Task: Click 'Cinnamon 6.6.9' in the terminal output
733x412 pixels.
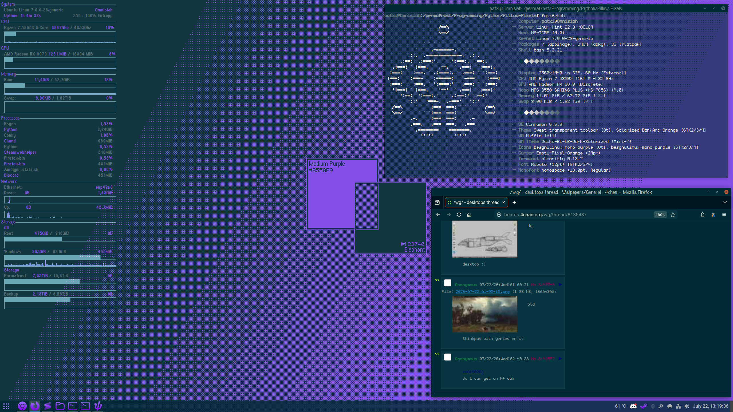Action: point(544,124)
